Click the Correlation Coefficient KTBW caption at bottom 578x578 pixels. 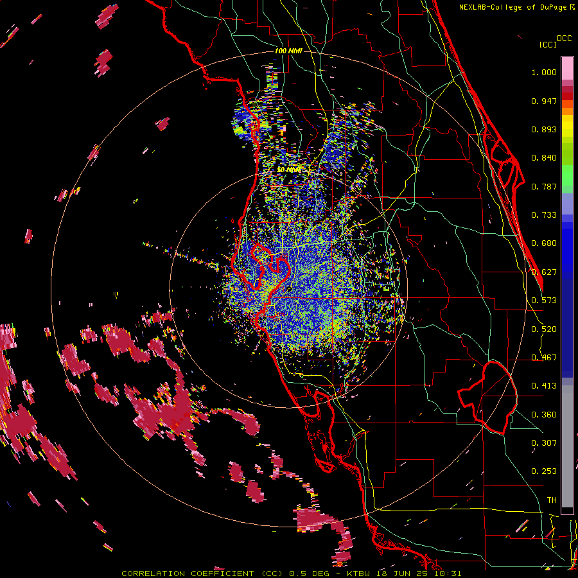291,574
